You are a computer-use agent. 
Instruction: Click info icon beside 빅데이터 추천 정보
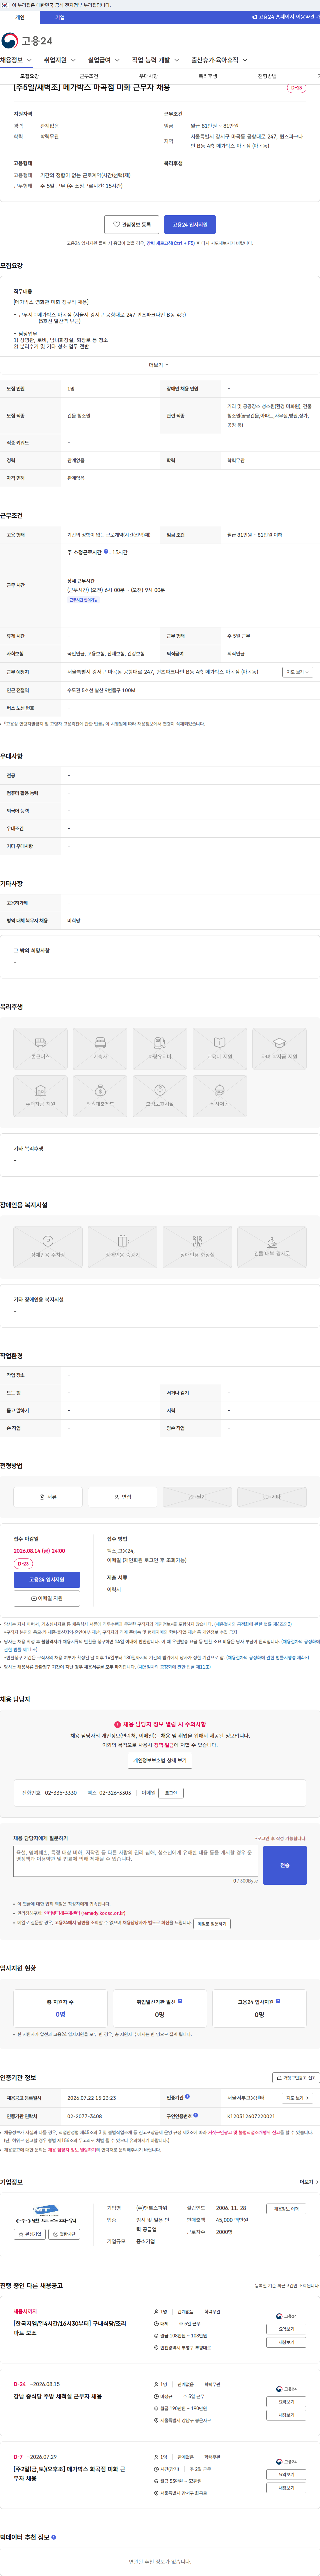click(x=54, y=2537)
